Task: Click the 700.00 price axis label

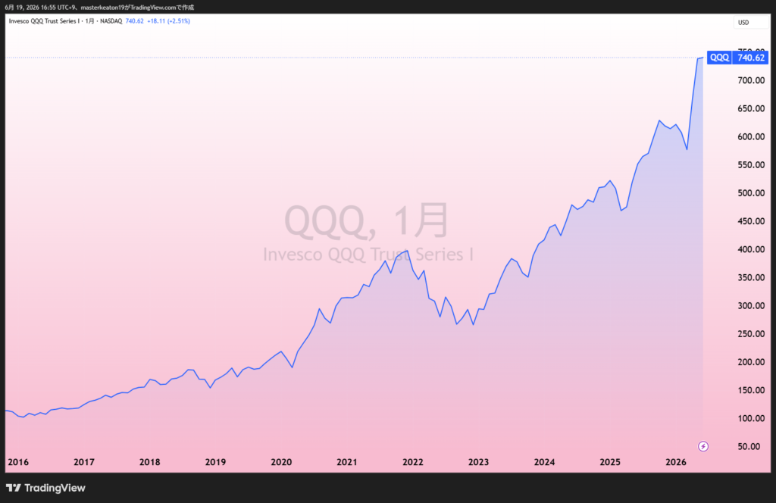Action: coord(751,80)
